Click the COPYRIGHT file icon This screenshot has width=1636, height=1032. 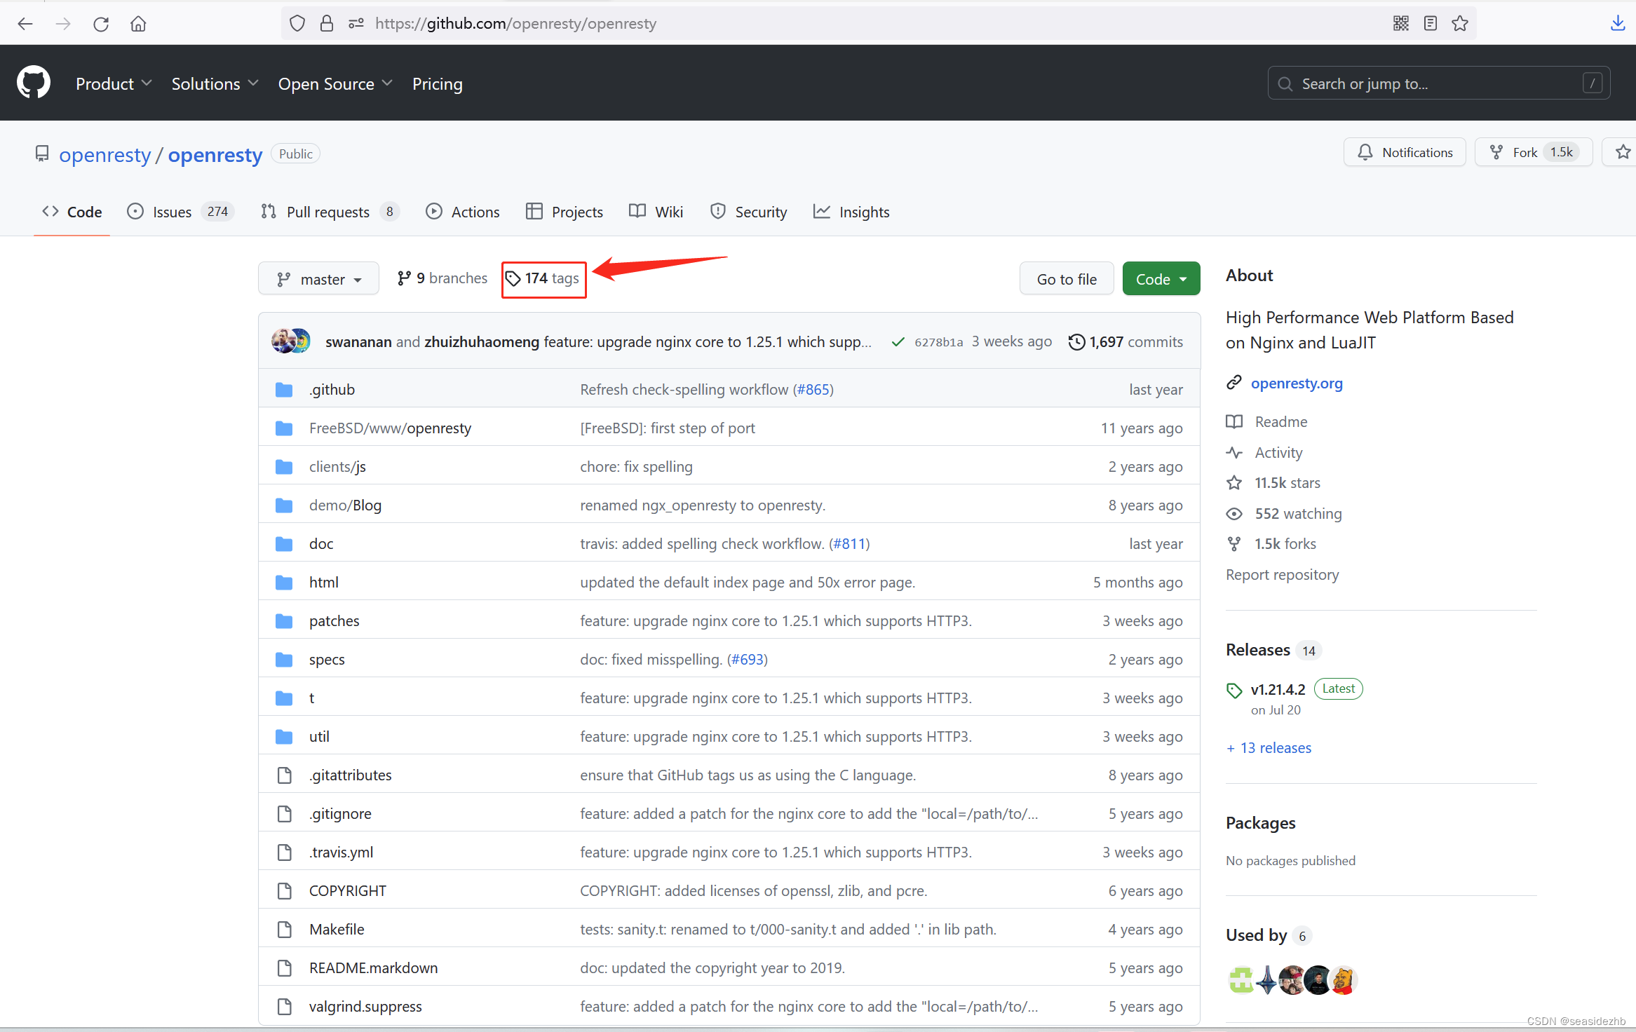coord(284,891)
